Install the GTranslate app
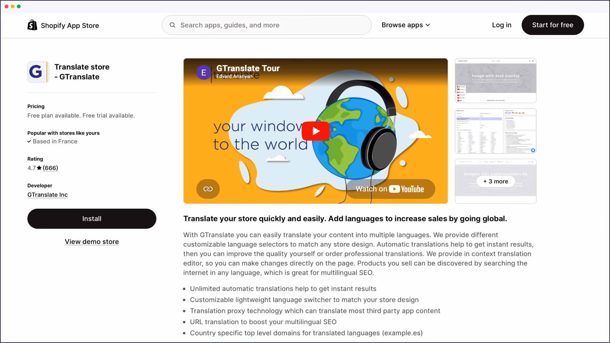The image size is (610, 343). pyautogui.click(x=92, y=219)
